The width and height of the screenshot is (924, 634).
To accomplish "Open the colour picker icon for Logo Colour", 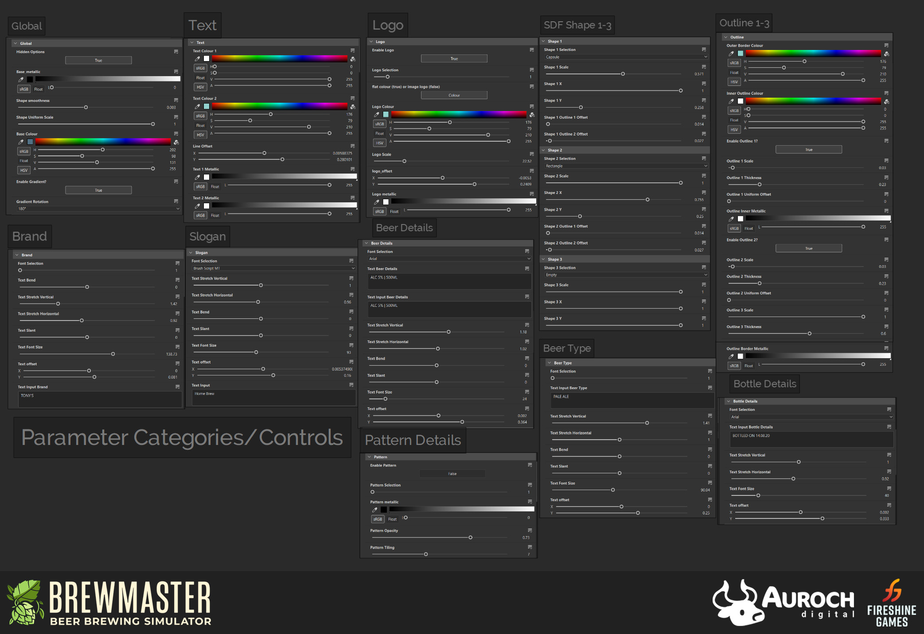I will (x=532, y=115).
